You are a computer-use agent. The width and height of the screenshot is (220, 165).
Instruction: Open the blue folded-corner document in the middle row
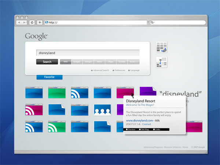[x=57, y=110]
